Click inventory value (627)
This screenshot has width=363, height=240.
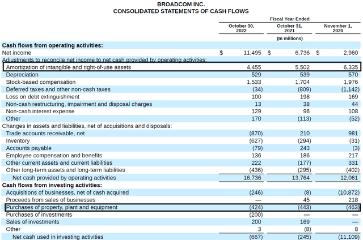[256, 141]
